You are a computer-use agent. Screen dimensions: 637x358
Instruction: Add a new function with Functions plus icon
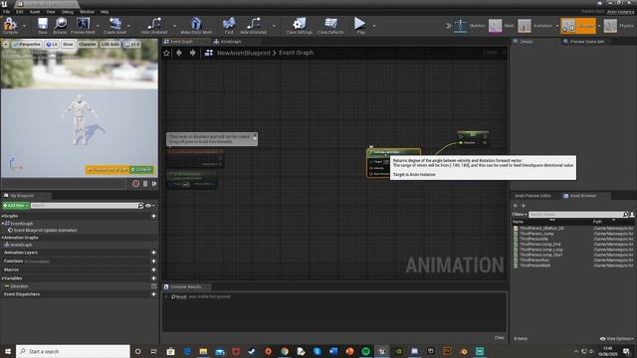pyautogui.click(x=153, y=261)
